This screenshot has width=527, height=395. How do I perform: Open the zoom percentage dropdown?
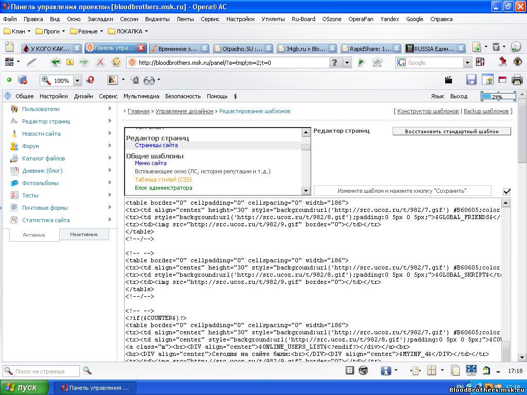(77, 81)
